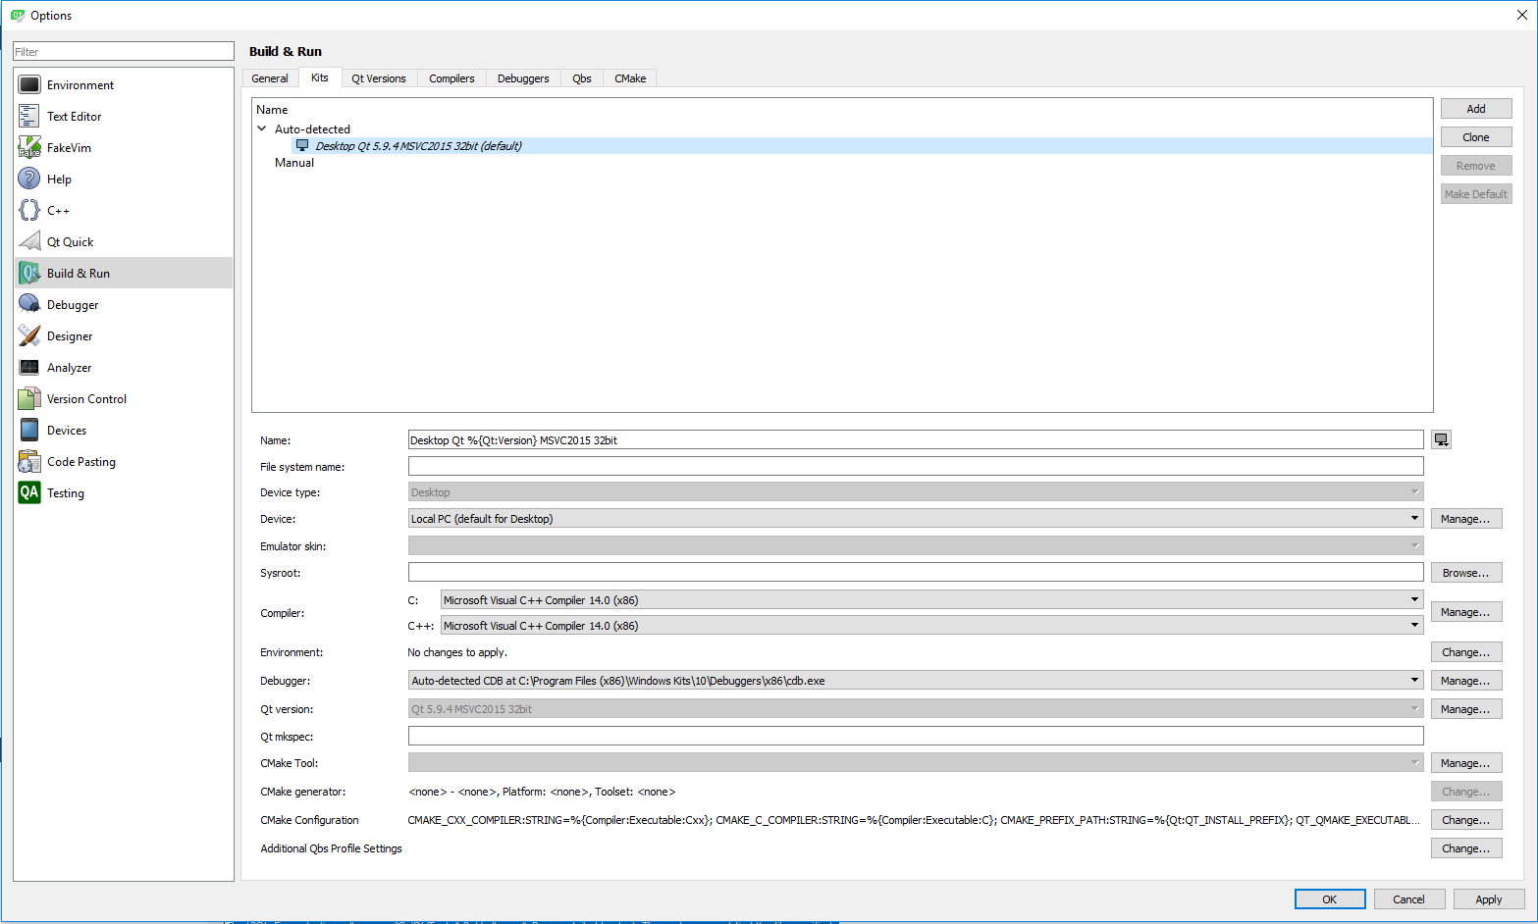Image resolution: width=1538 pixels, height=924 pixels.
Task: Click Manage button for Compiler
Action: point(1466,612)
